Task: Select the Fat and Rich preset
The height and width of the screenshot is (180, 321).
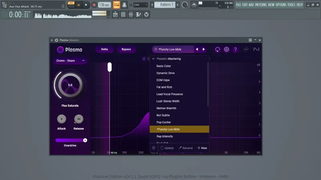Action: [179, 87]
